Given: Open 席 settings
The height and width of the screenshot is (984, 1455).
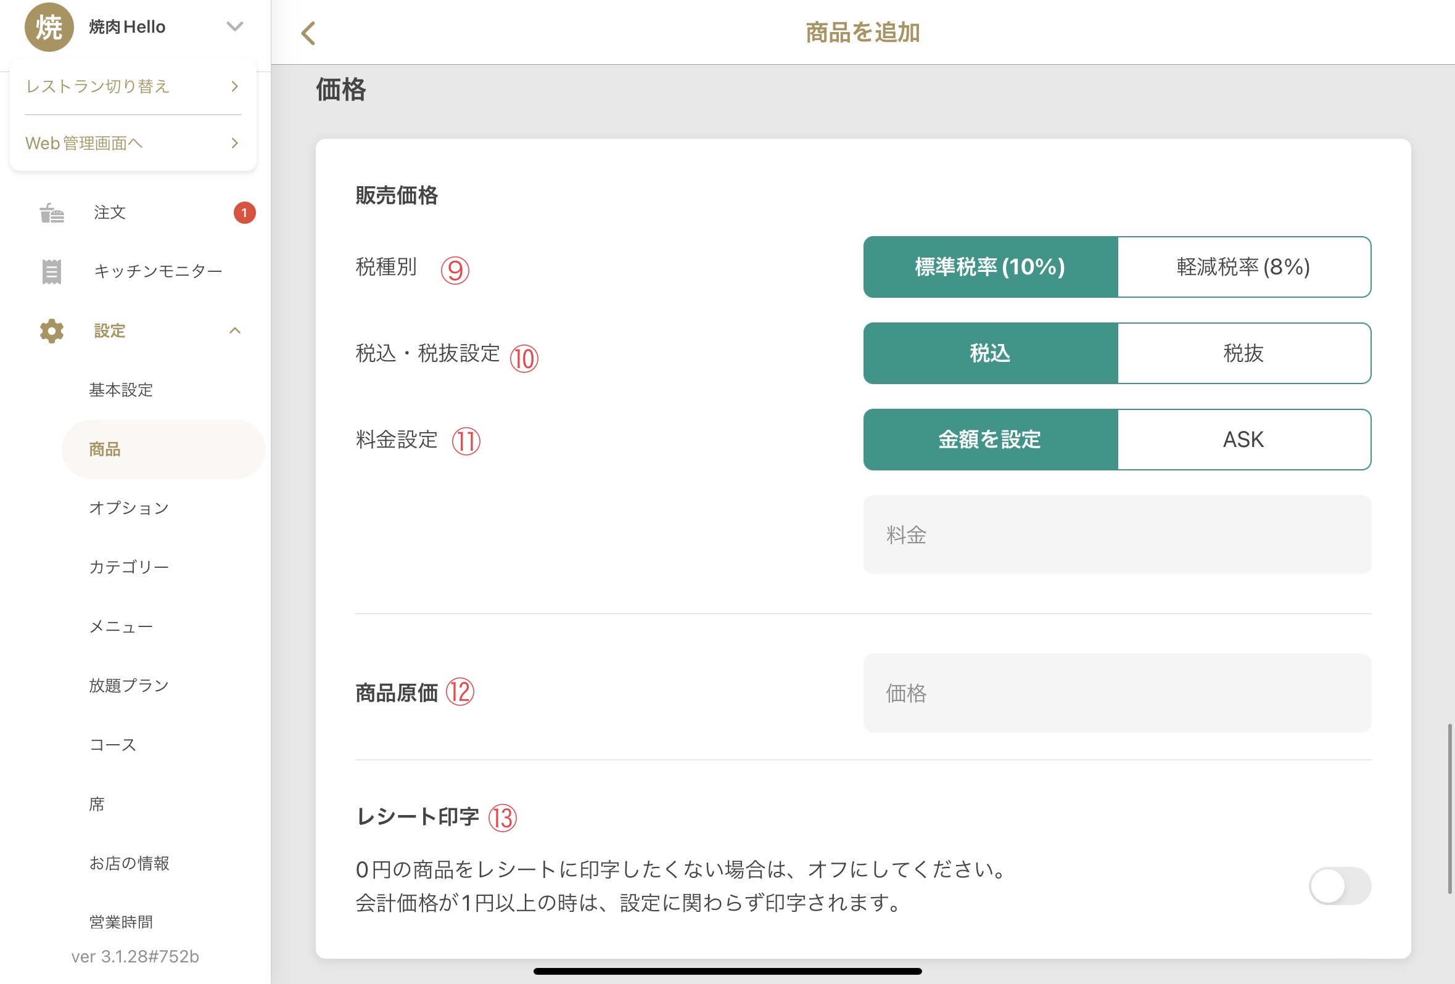Looking at the screenshot, I should pos(97,804).
